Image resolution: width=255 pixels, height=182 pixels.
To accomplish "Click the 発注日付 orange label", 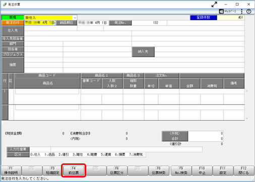I will tap(13, 23).
